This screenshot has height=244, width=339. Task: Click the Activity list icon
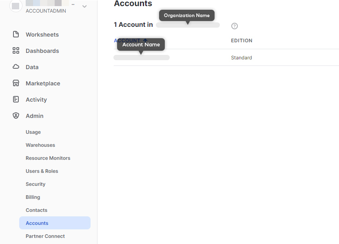[x=16, y=100]
